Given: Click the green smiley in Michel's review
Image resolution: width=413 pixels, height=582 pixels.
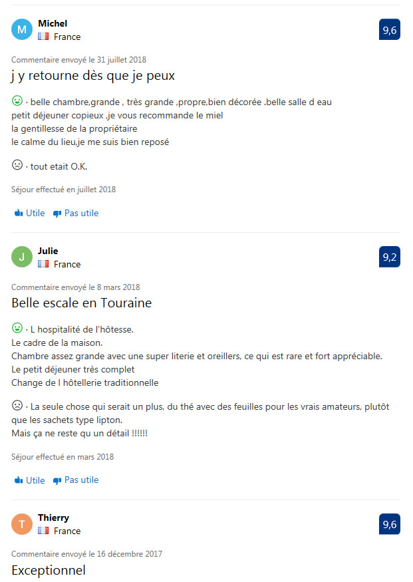Looking at the screenshot, I should point(17,101).
